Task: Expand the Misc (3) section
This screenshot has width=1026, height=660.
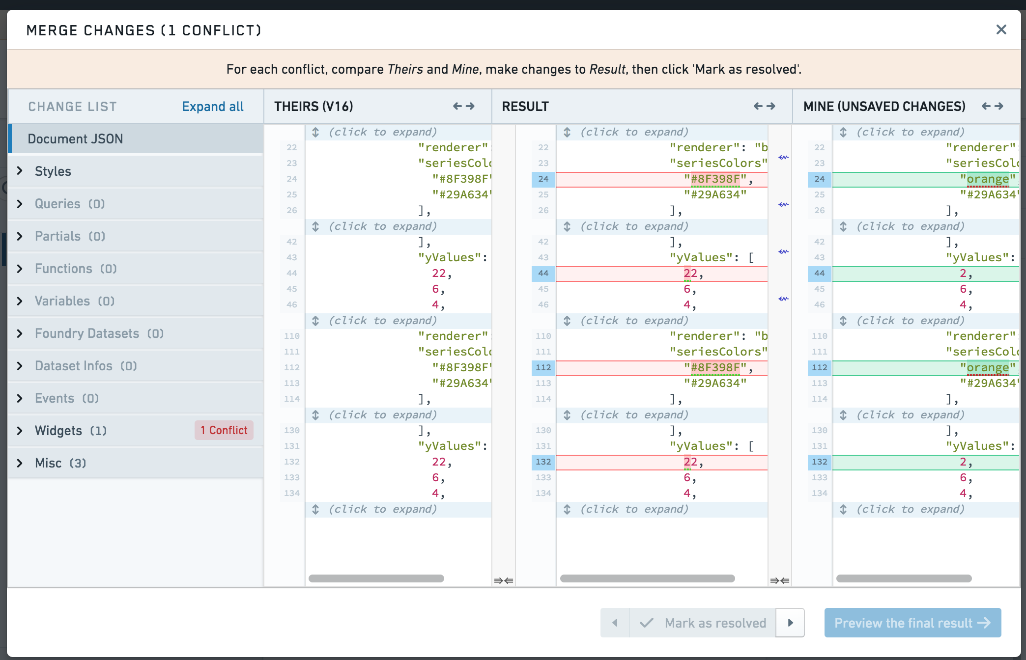Action: 20,463
